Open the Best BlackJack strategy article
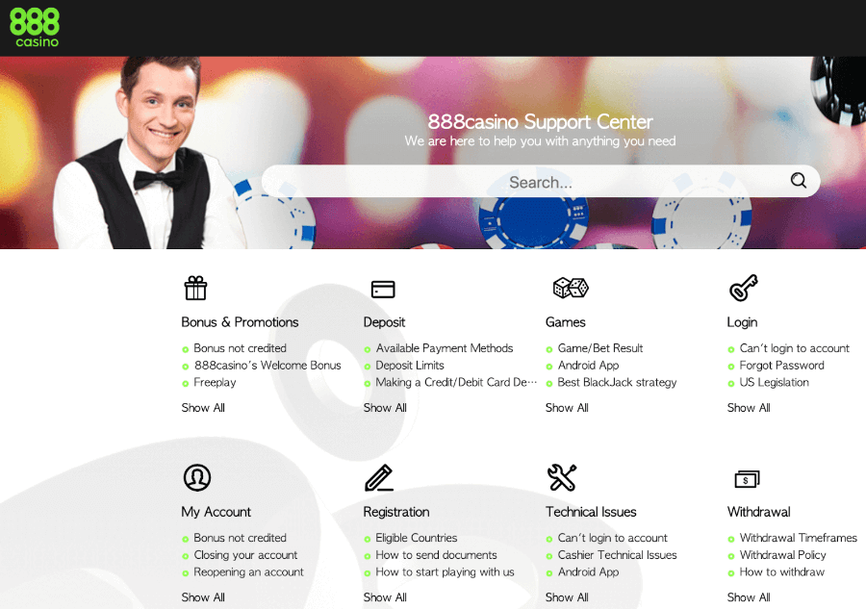The image size is (866, 609). (617, 383)
